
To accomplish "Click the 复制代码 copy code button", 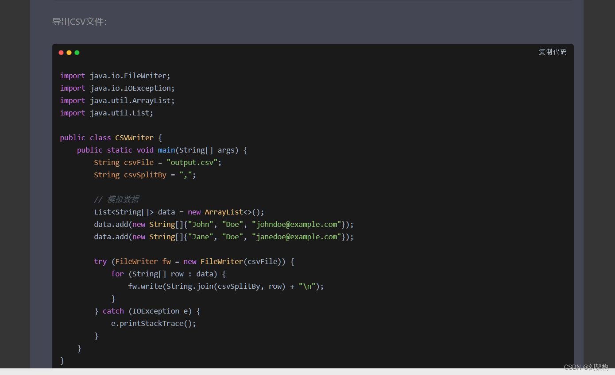I will (x=553, y=52).
